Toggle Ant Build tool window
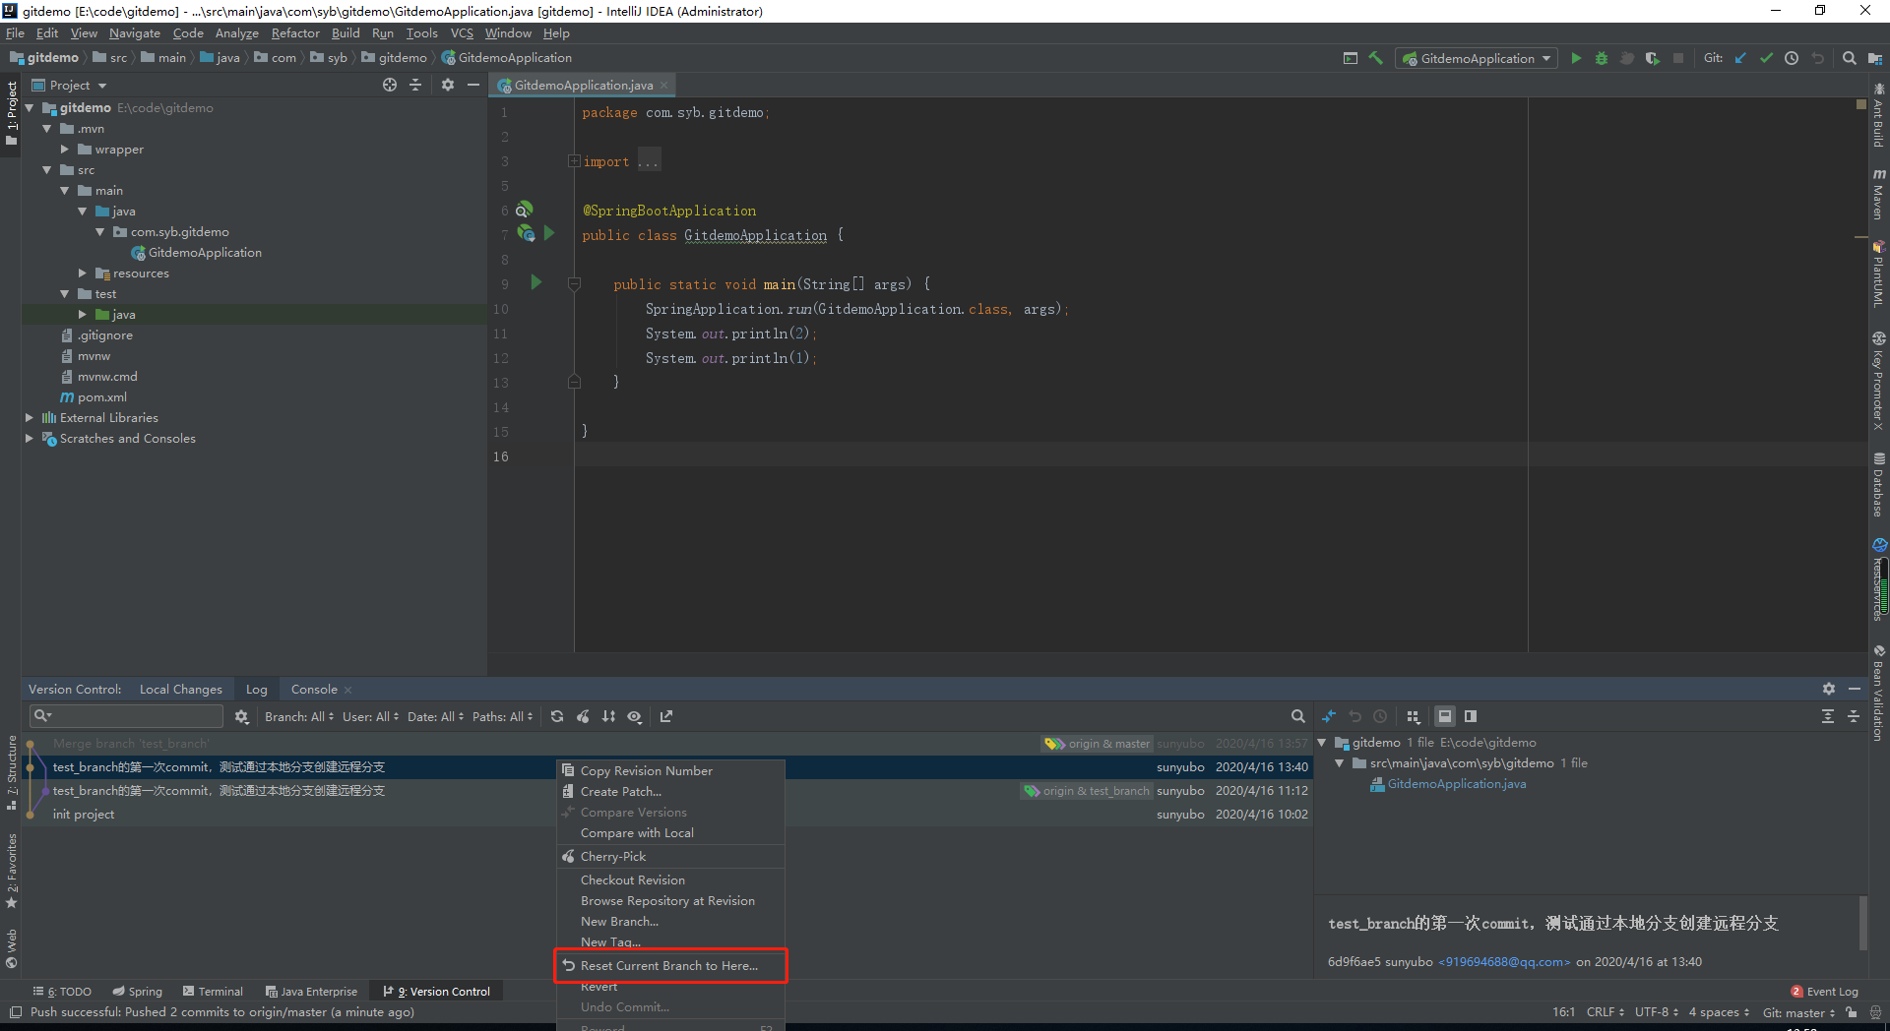Image resolution: width=1890 pixels, height=1031 pixels. coord(1879,115)
